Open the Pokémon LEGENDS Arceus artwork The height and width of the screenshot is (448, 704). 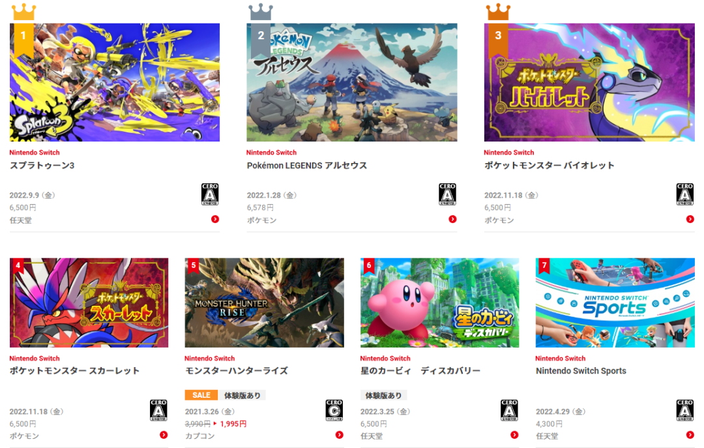tap(352, 82)
